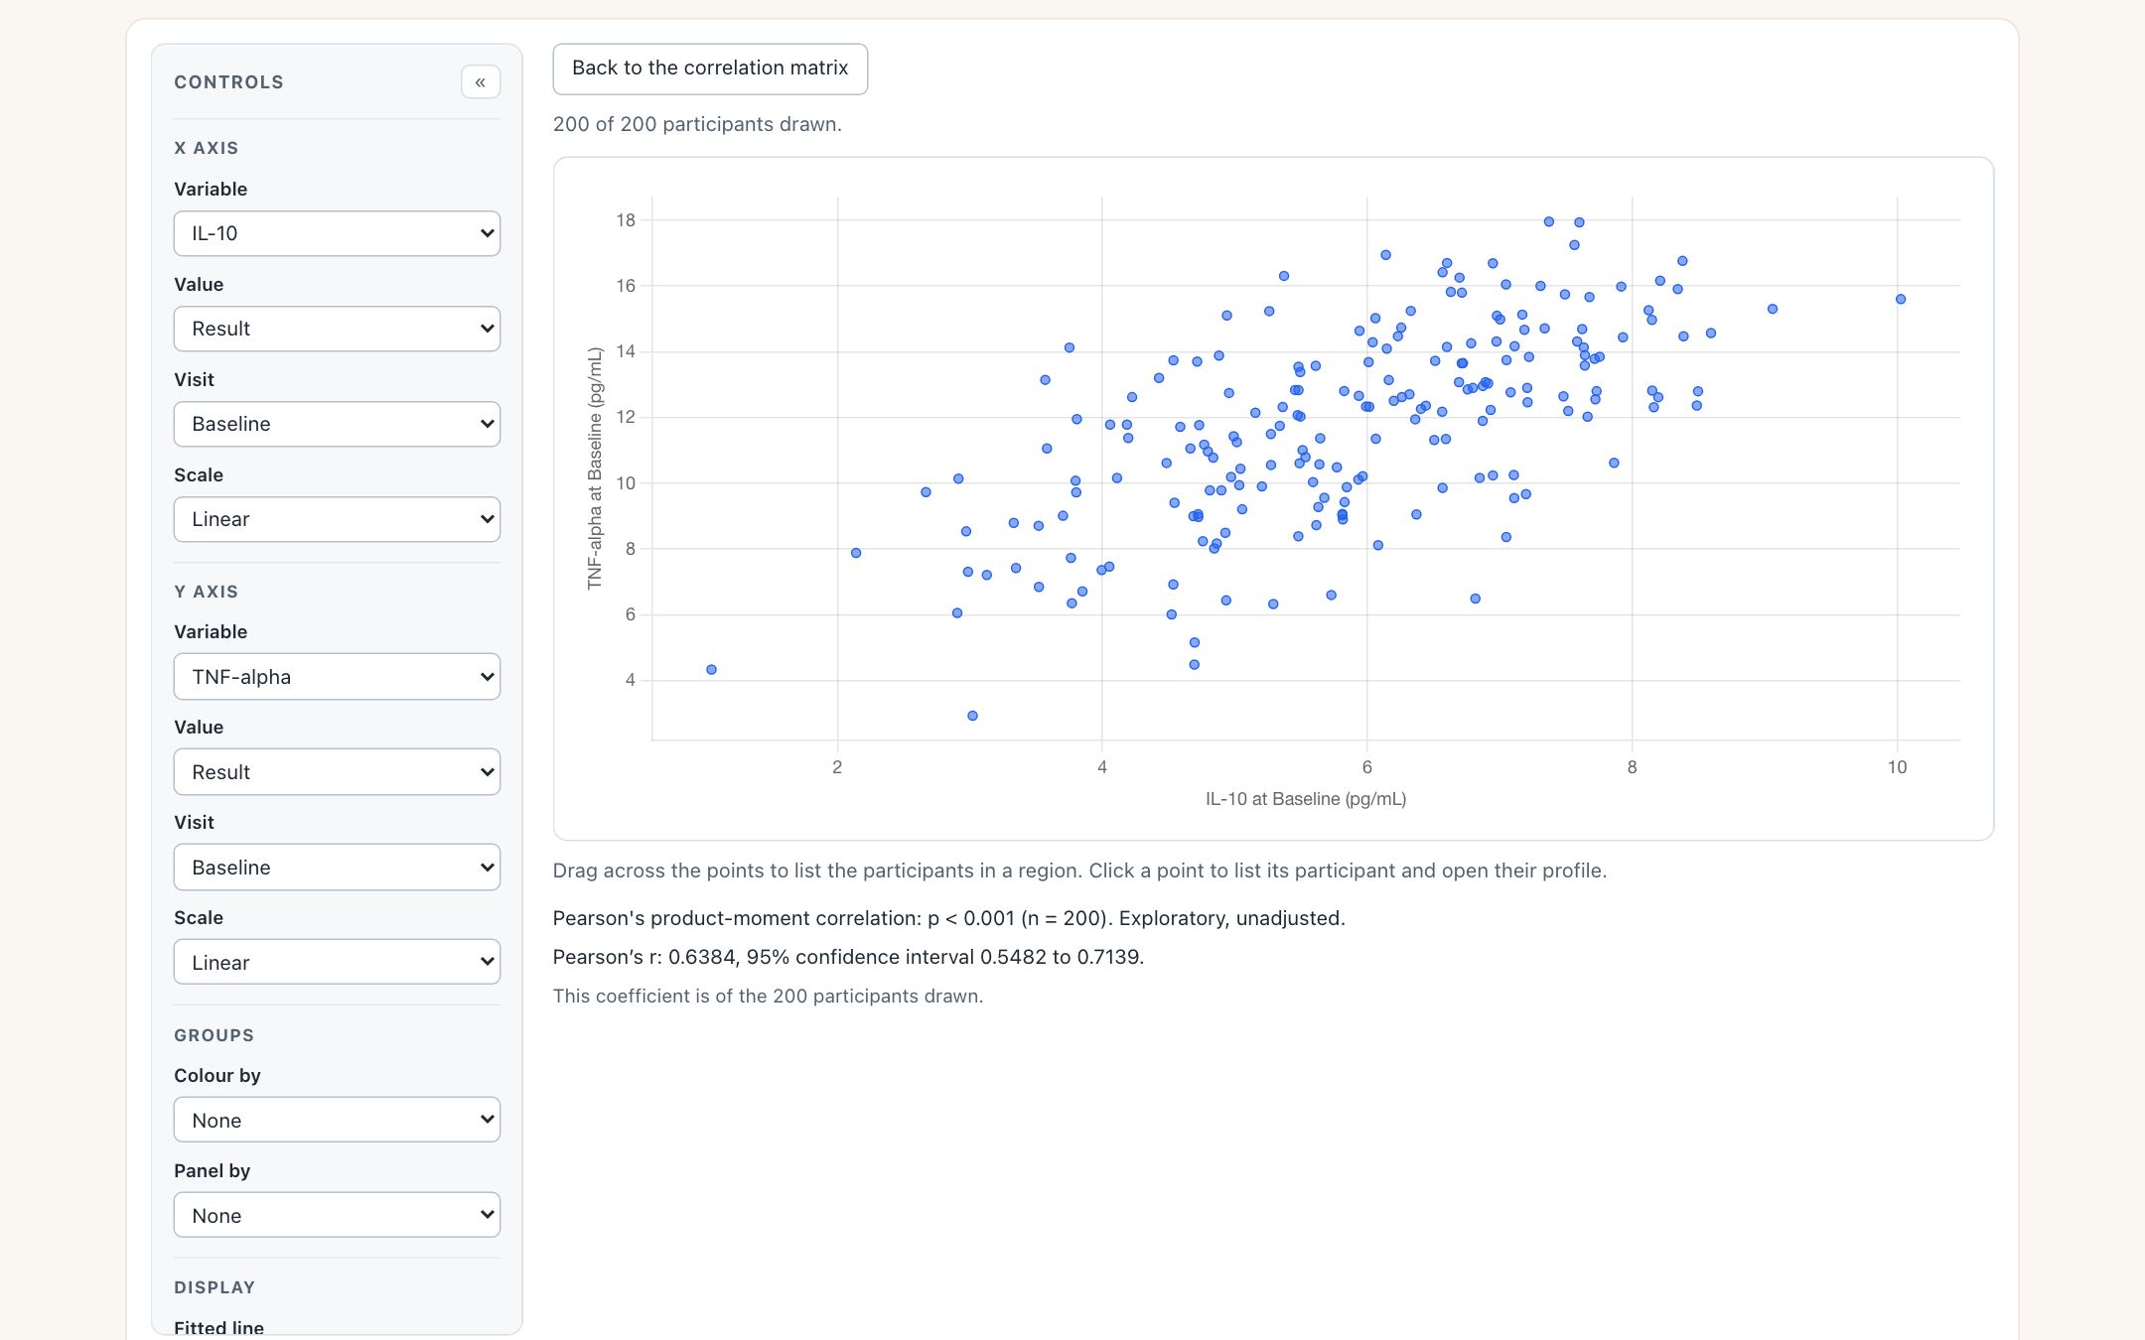Open the Panel by dropdown
Viewport: 2145px width, 1340px height.
[337, 1215]
